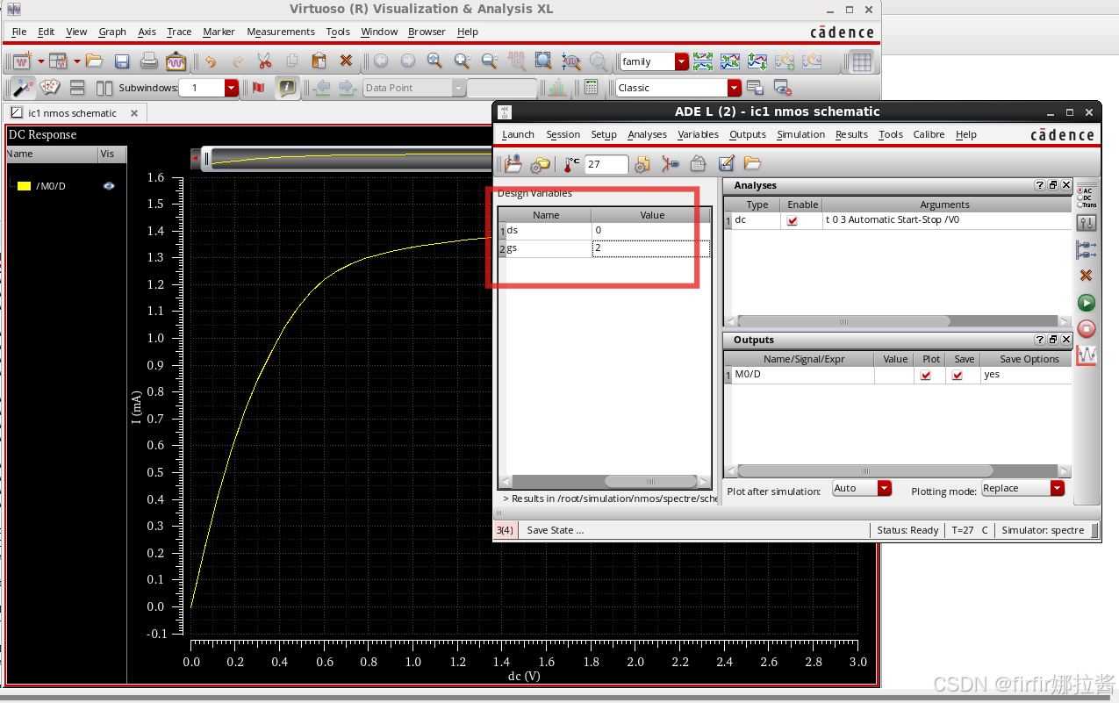Close the ic1 nmos schematic tab
Screen dimensions: 1119x703
[x=134, y=113]
